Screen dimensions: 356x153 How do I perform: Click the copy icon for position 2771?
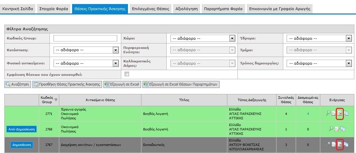(346, 114)
